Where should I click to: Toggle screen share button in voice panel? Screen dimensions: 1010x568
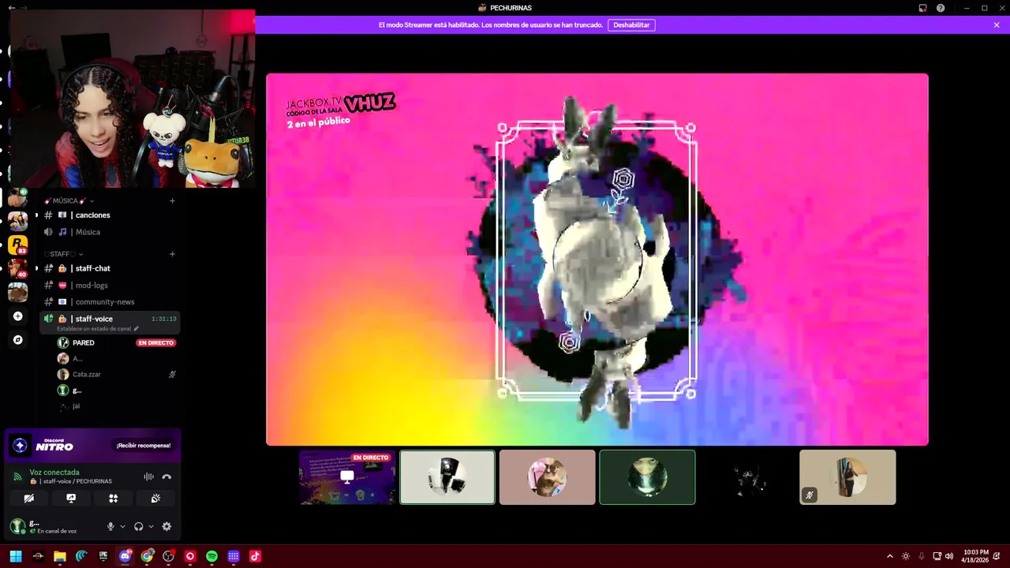click(71, 499)
